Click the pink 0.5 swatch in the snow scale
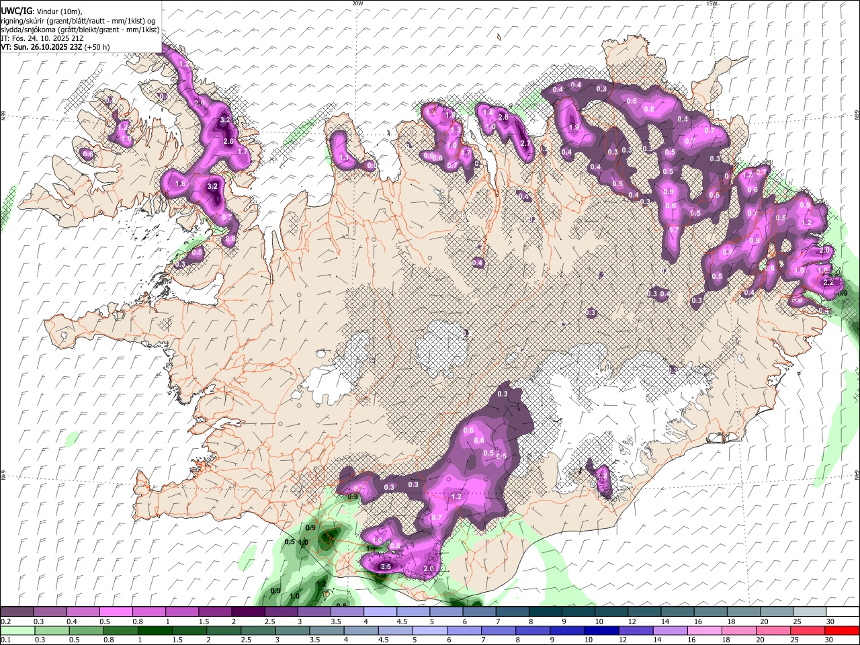Screen dimensions: 860x645 click(x=116, y=612)
